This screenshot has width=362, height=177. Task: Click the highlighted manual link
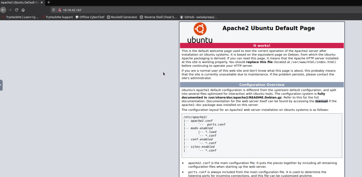click(x=321, y=101)
